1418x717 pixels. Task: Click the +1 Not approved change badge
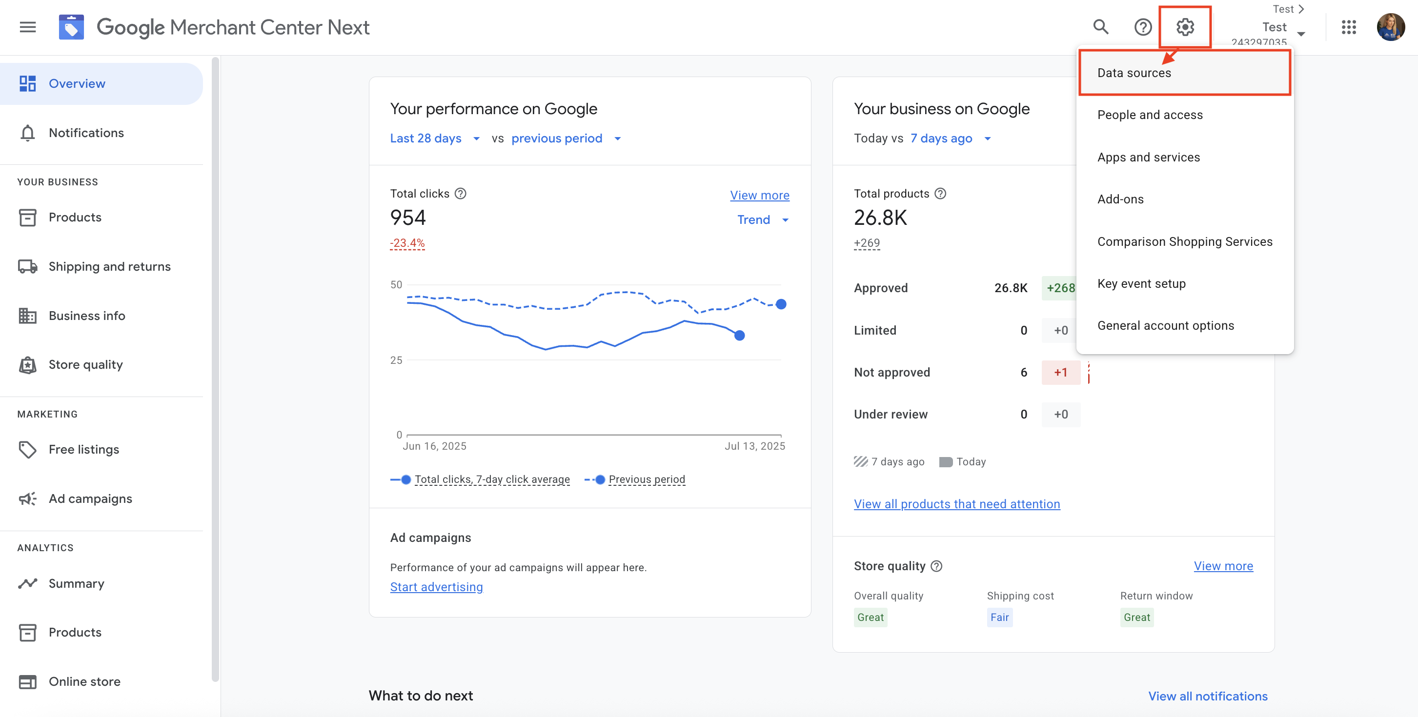pos(1060,373)
